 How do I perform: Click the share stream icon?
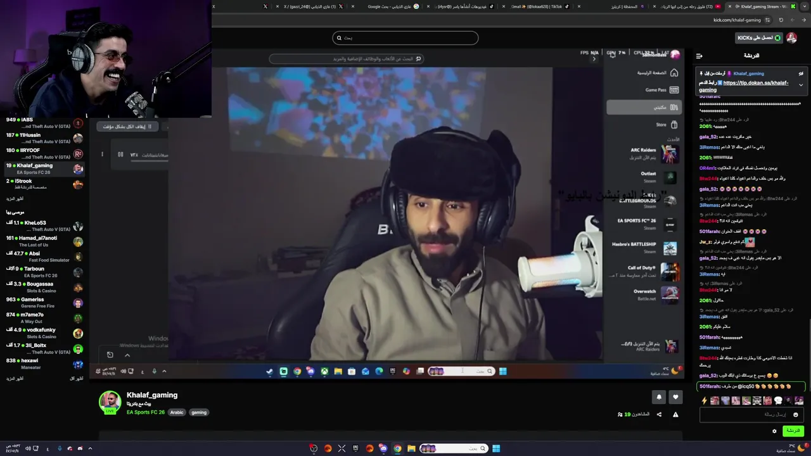659,414
